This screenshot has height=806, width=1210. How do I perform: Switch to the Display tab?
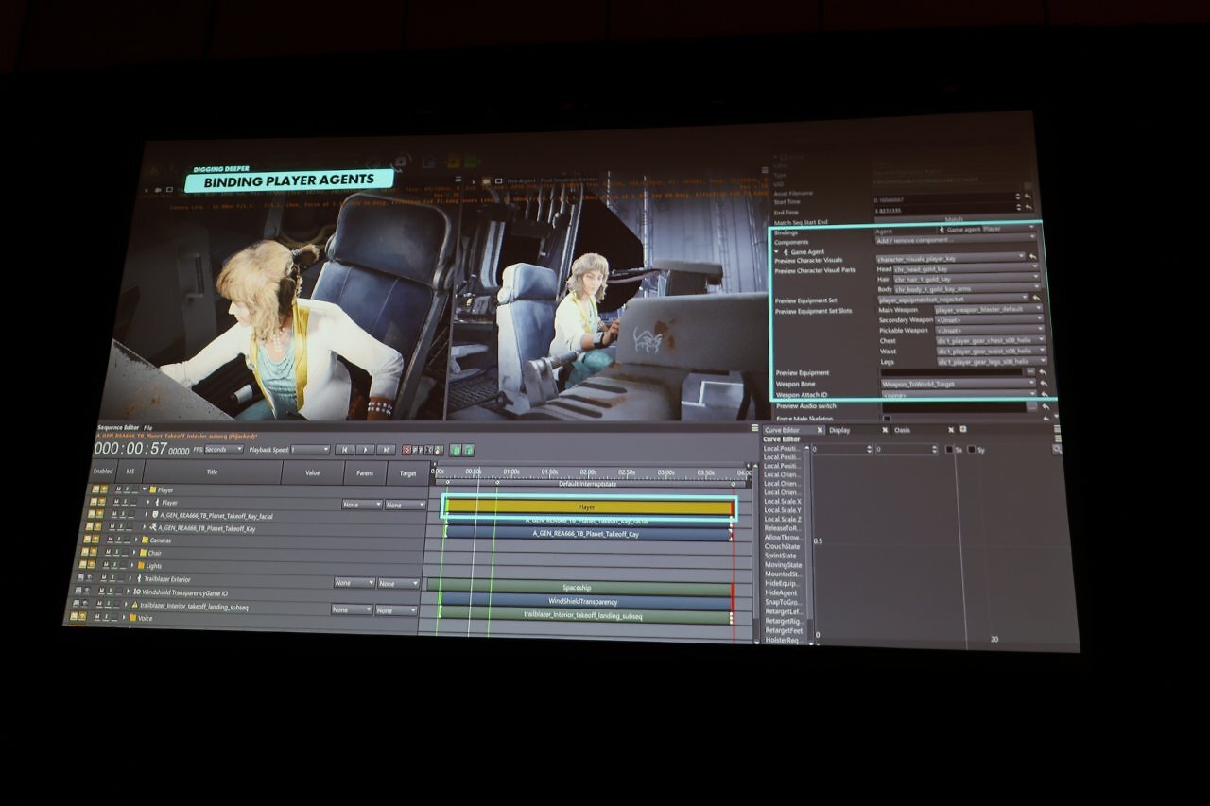pyautogui.click(x=839, y=430)
